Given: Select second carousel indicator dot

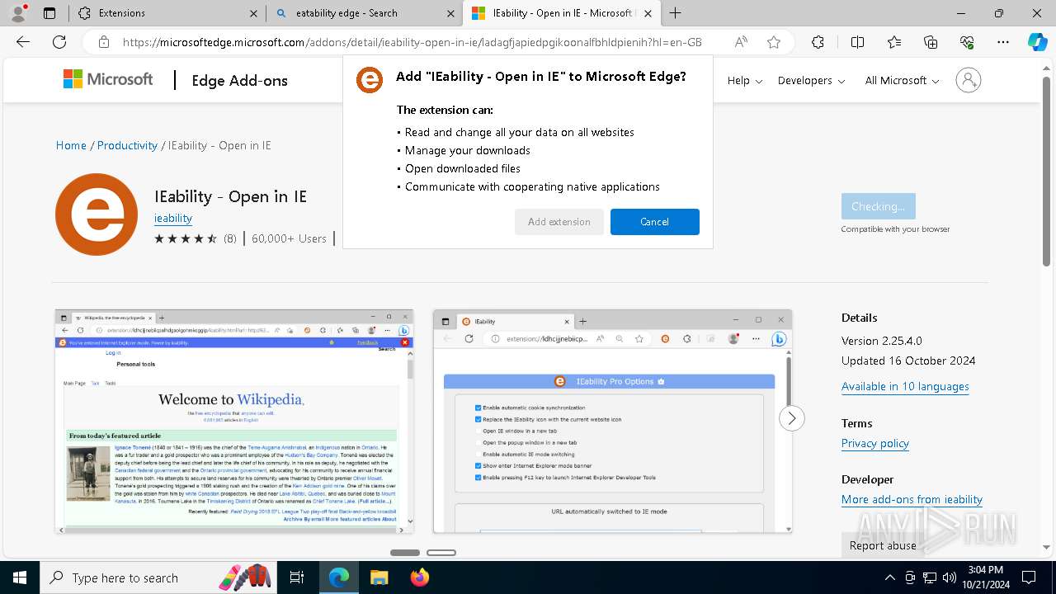Looking at the screenshot, I should click(441, 553).
